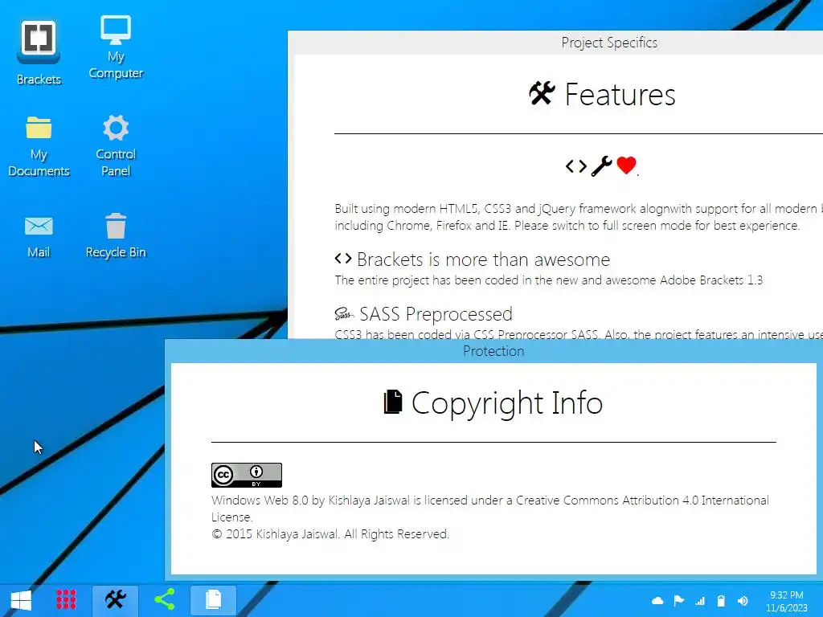Open Control Panel gear icon
The height and width of the screenshot is (617, 823).
(x=116, y=146)
